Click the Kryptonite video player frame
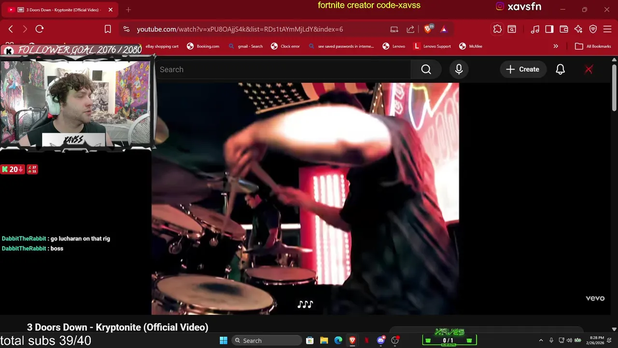The width and height of the screenshot is (618, 348). click(305, 199)
